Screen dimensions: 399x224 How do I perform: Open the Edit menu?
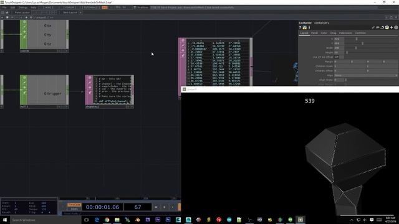pos(12,7)
